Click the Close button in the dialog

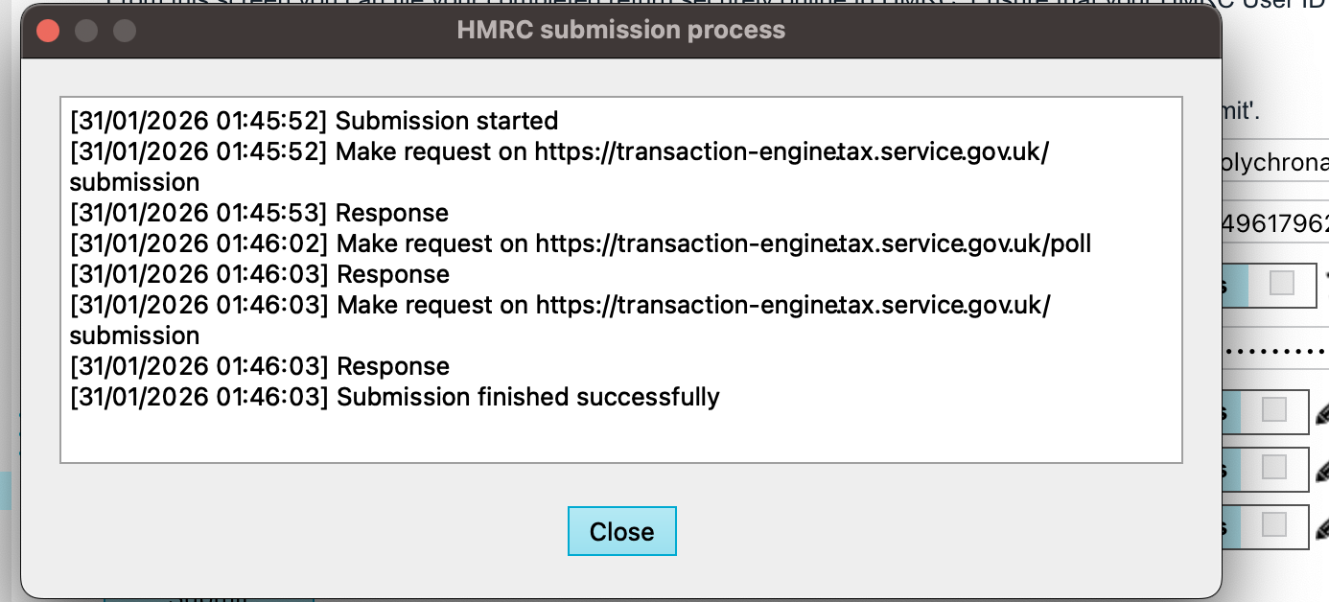point(621,531)
